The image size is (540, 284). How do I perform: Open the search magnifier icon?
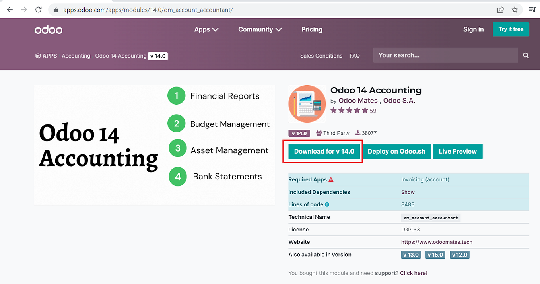coord(526,55)
